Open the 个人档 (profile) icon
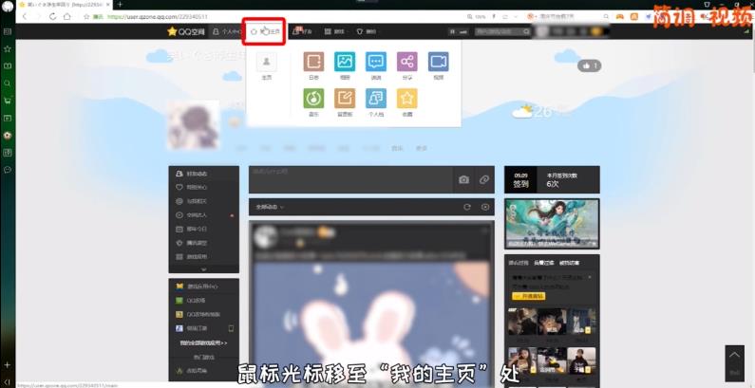The height and width of the screenshot is (388, 755). pyautogui.click(x=375, y=98)
